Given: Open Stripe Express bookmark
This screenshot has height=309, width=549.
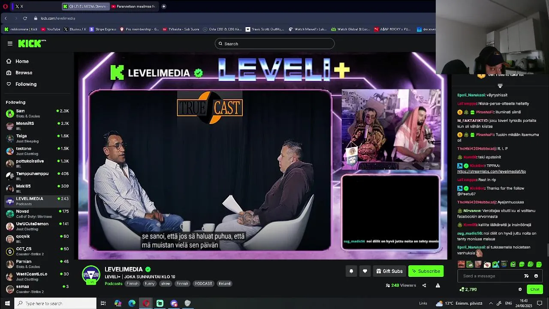Looking at the screenshot, I should click(x=103, y=29).
